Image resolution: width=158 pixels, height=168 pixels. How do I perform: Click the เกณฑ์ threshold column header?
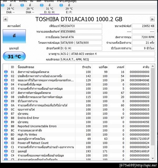click(x=117, y=67)
